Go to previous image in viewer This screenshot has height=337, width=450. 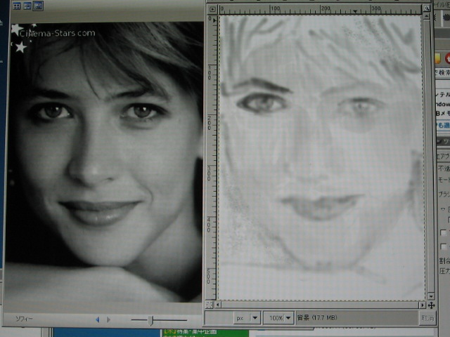98,319
